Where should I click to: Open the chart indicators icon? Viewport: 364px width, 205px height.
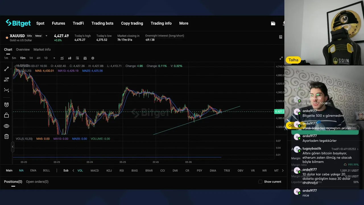click(x=62, y=58)
